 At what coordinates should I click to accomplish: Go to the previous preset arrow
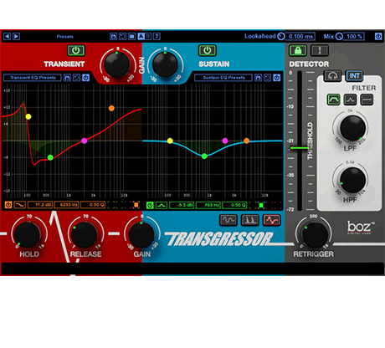click(8, 36)
